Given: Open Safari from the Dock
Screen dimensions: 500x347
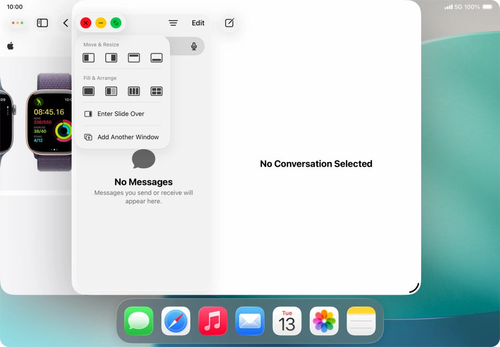Looking at the screenshot, I should coord(175,321).
